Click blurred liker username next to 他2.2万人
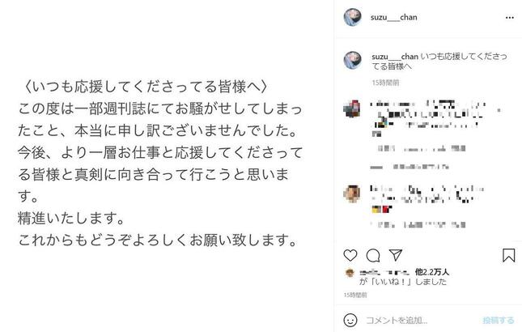This screenshot has height=332, width=522. [x=384, y=272]
